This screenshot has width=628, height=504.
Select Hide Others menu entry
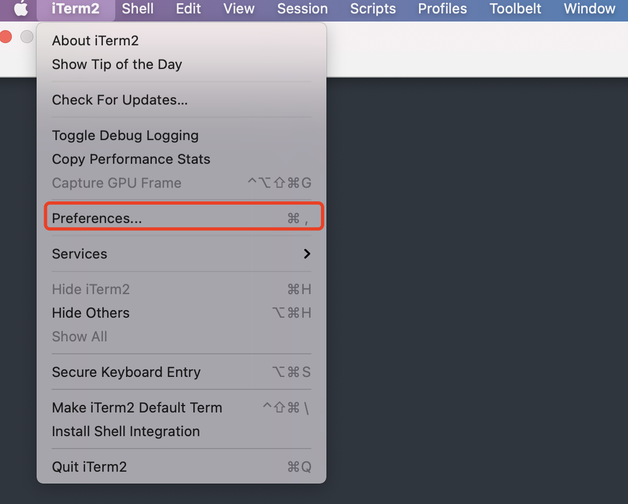[x=90, y=313]
